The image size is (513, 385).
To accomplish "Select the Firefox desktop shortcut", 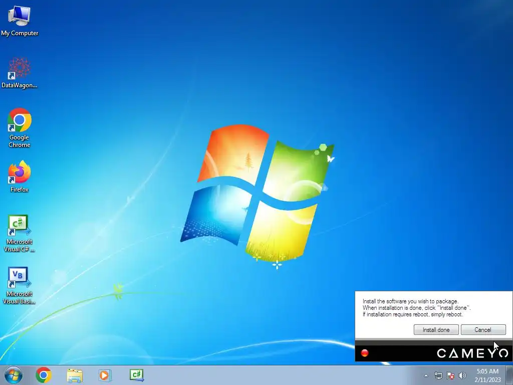I will 20,176.
